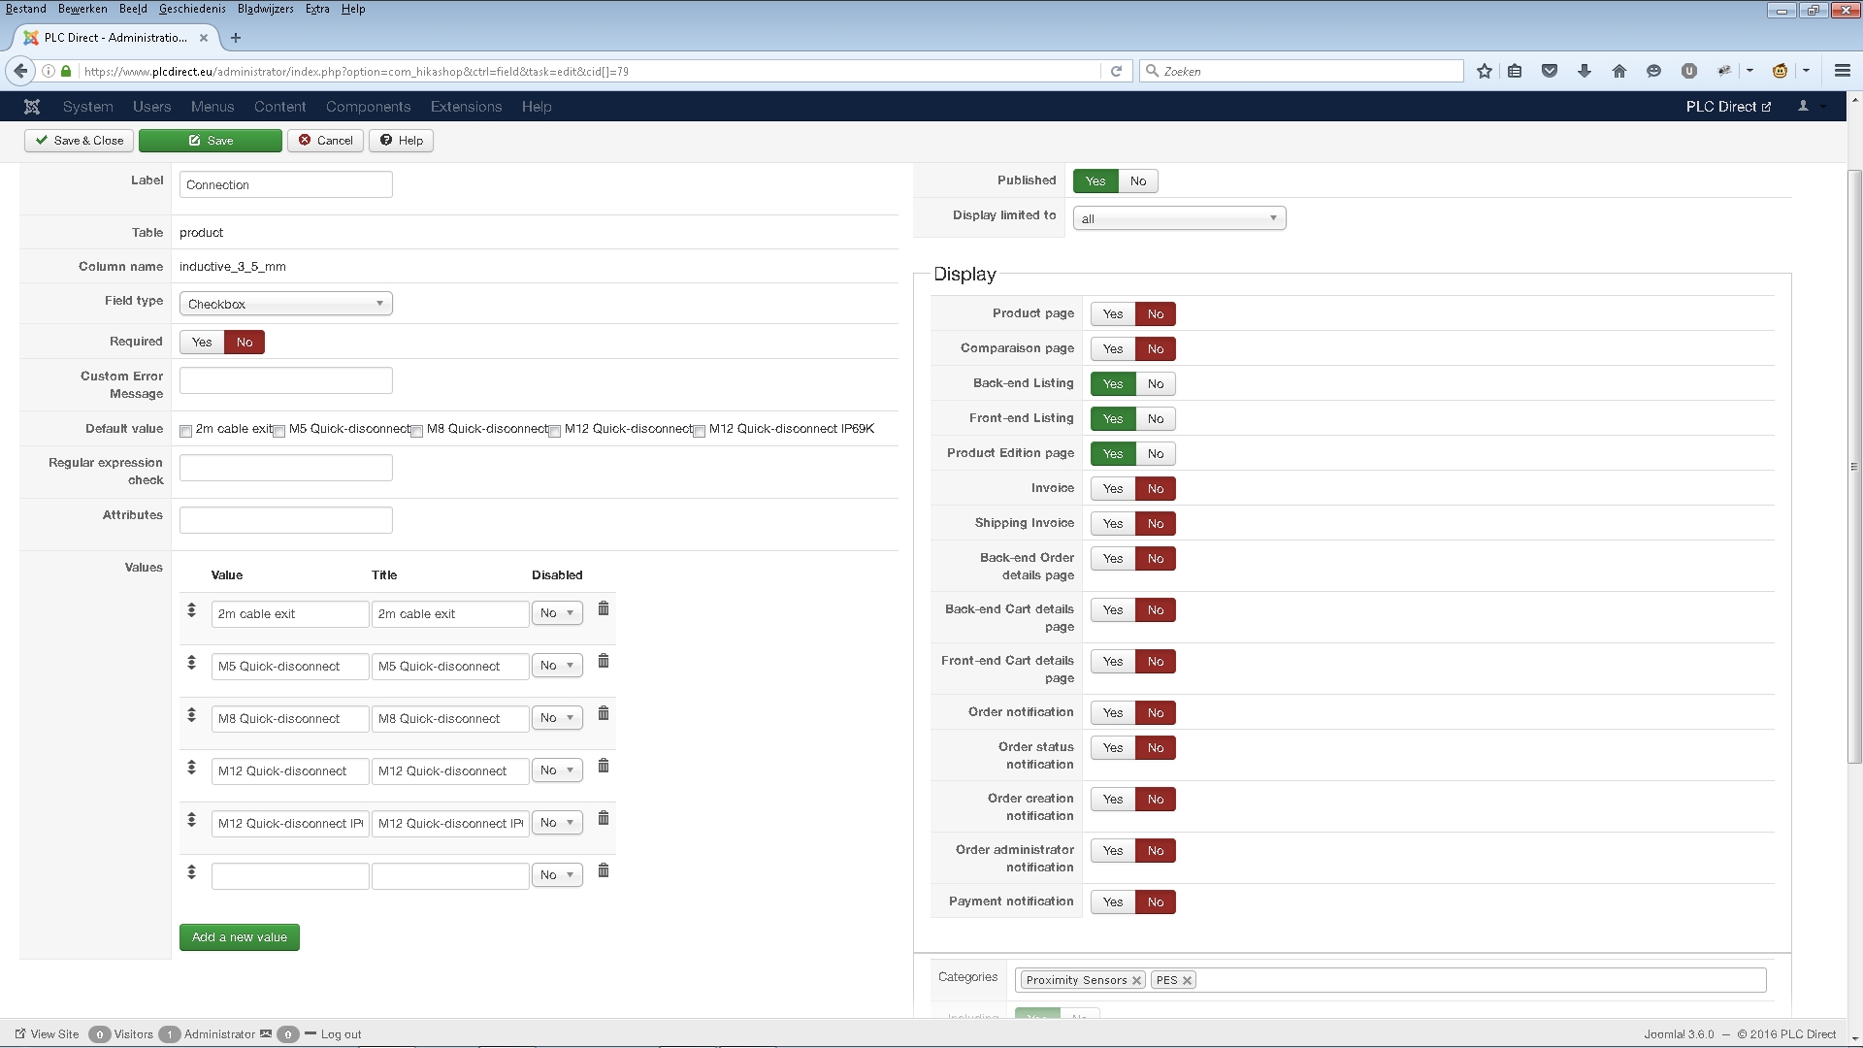Screen dimensions: 1863x1048
Task: Open the Extensions menu
Action: pos(466,107)
